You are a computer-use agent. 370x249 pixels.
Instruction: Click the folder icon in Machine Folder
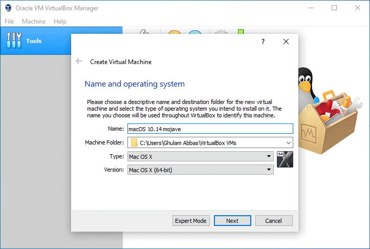click(x=134, y=143)
